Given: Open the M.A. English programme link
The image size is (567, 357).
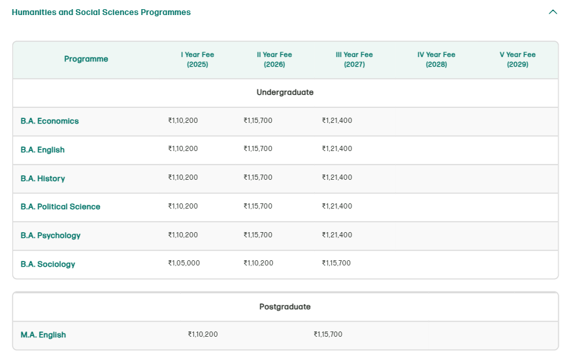Looking at the screenshot, I should coord(43,335).
